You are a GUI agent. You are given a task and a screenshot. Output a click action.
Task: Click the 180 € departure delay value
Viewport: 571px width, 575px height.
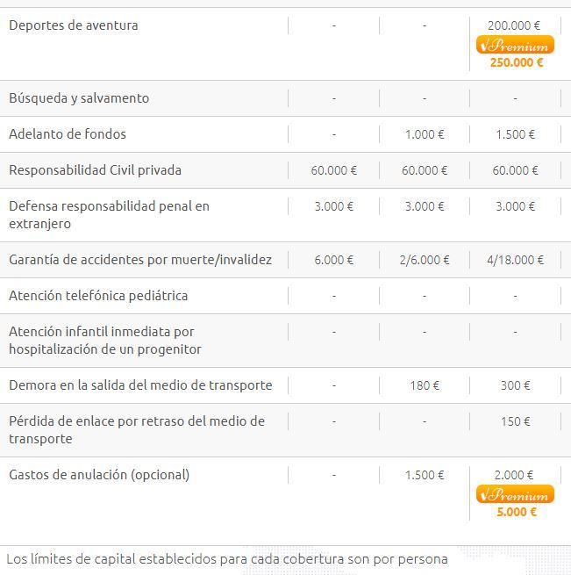pos(425,385)
